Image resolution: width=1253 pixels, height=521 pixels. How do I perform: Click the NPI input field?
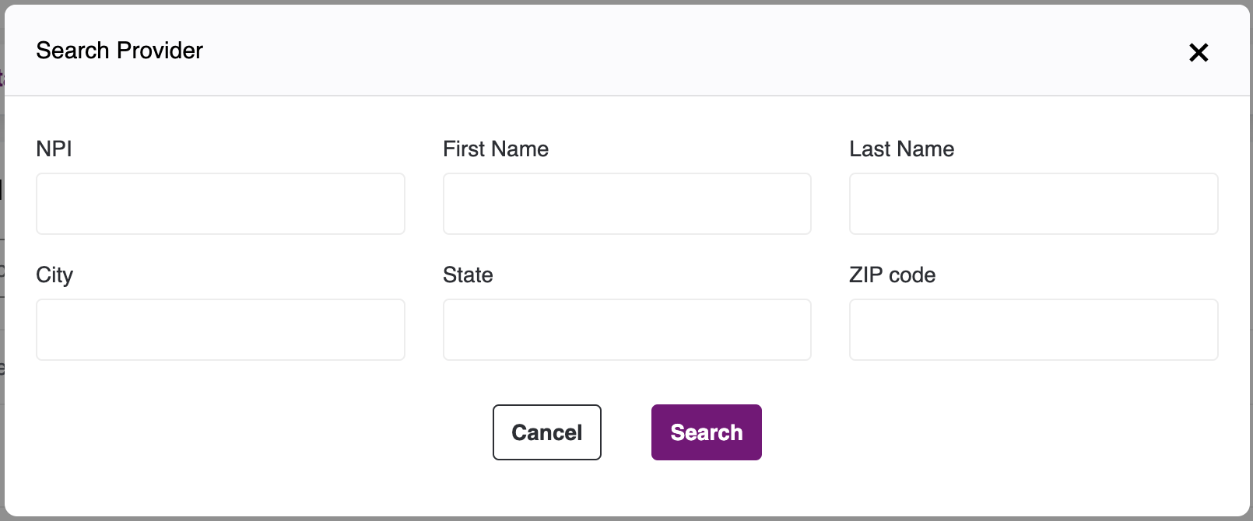coord(220,204)
